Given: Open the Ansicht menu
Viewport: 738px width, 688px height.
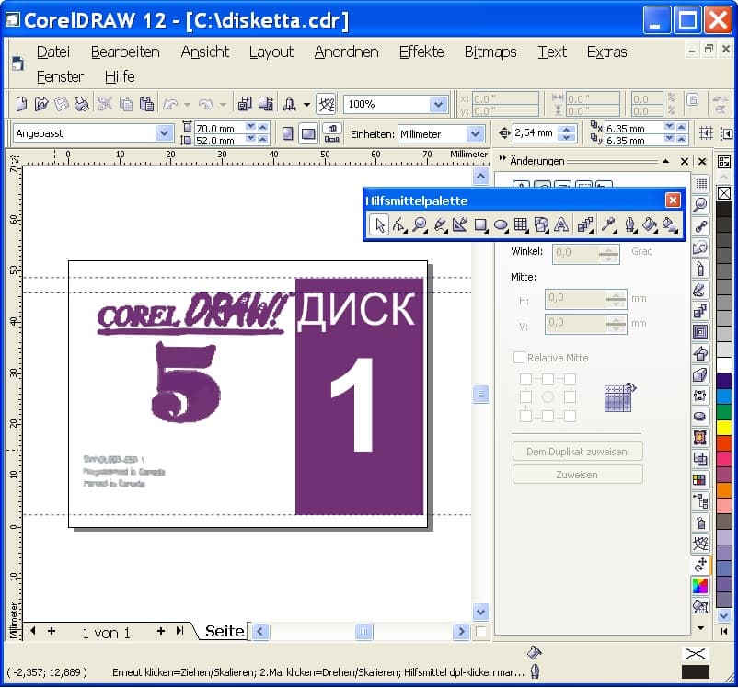Looking at the screenshot, I should (x=204, y=52).
